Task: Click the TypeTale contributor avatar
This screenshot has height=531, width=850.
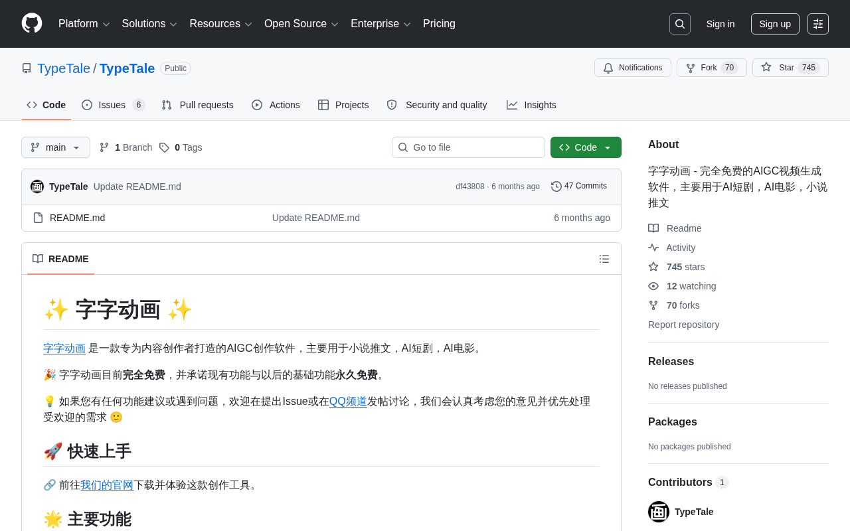Action: [x=659, y=512]
